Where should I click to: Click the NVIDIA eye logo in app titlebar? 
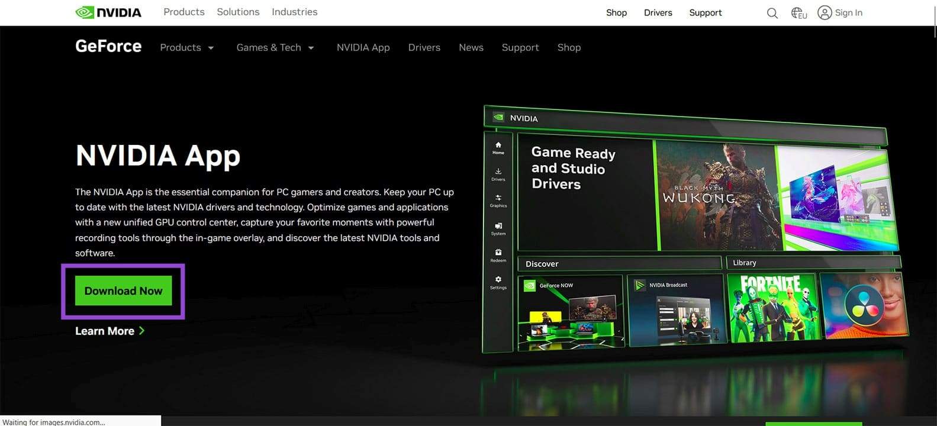[x=498, y=117]
